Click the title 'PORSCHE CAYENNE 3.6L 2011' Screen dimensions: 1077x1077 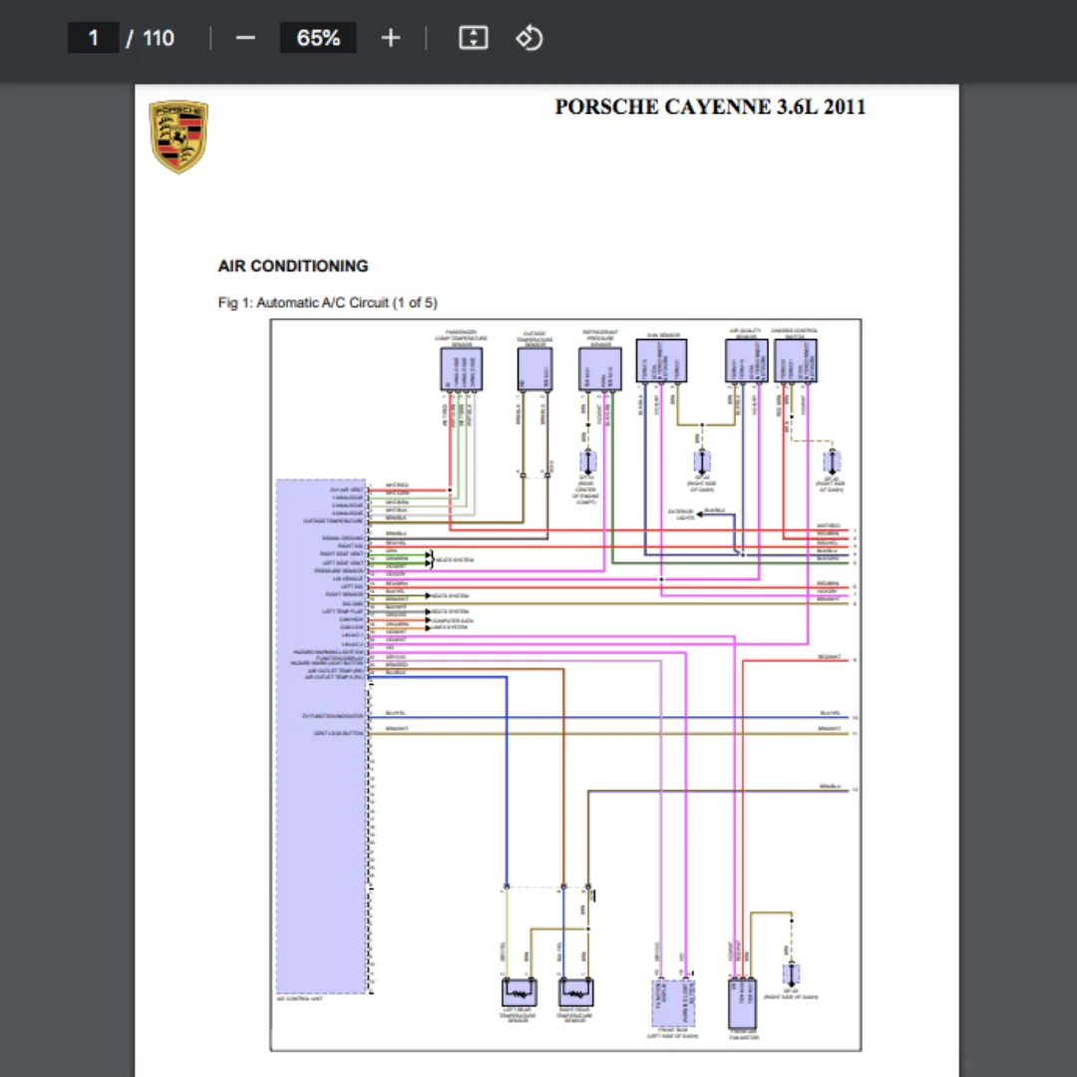click(710, 107)
